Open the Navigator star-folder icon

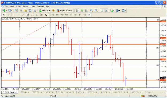point(25,10)
